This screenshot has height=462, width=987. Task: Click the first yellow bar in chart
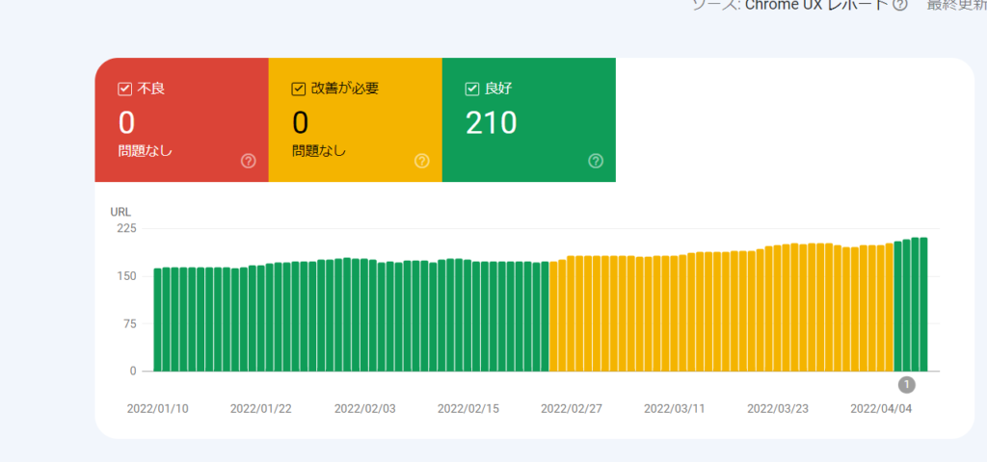pyautogui.click(x=553, y=316)
